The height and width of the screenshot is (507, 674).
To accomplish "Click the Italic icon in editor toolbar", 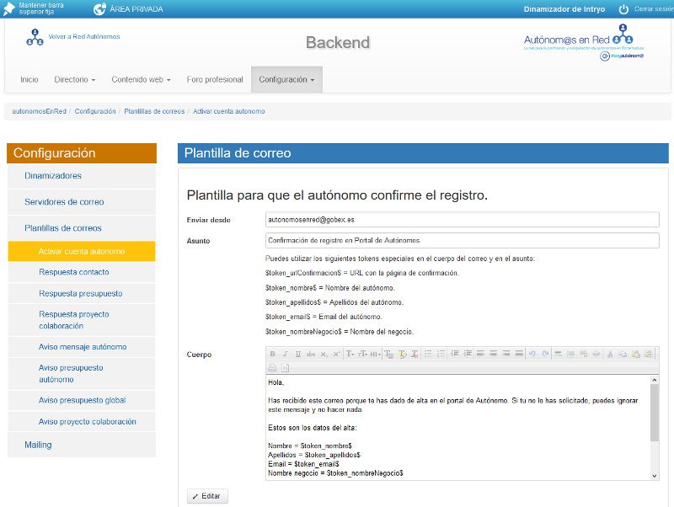I will click(x=285, y=355).
